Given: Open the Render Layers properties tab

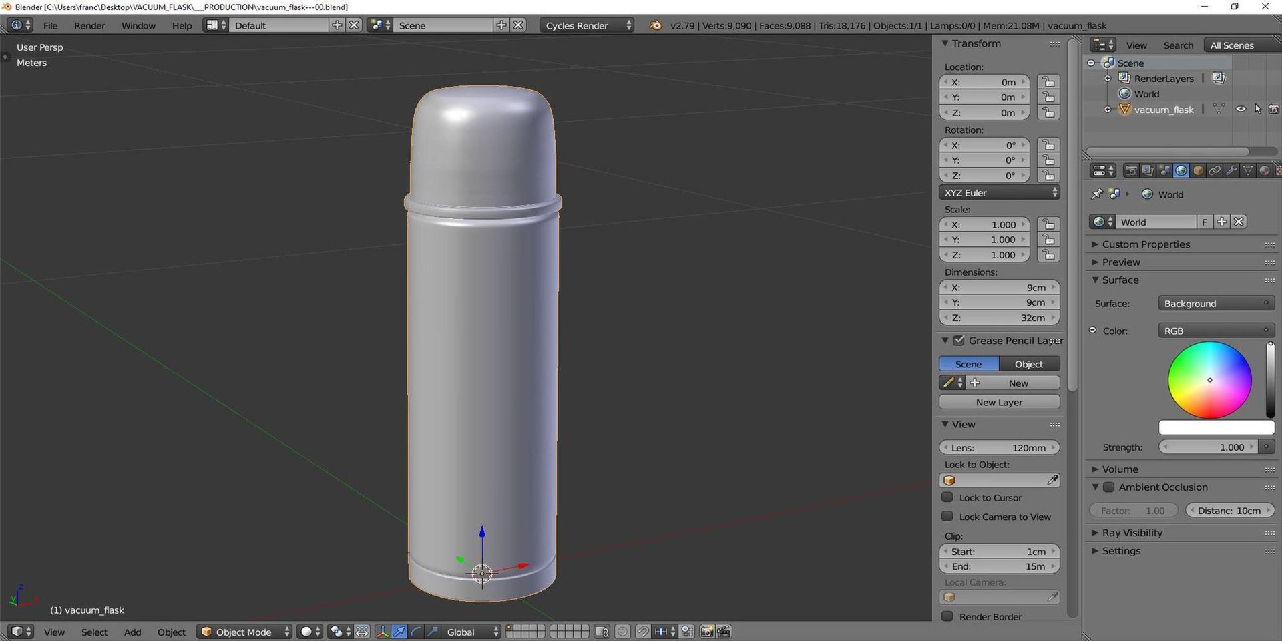Looking at the screenshot, I should [1148, 171].
